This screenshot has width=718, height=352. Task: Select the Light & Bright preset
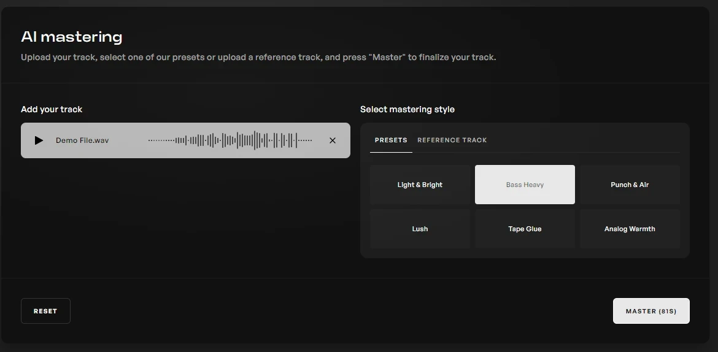coord(420,185)
